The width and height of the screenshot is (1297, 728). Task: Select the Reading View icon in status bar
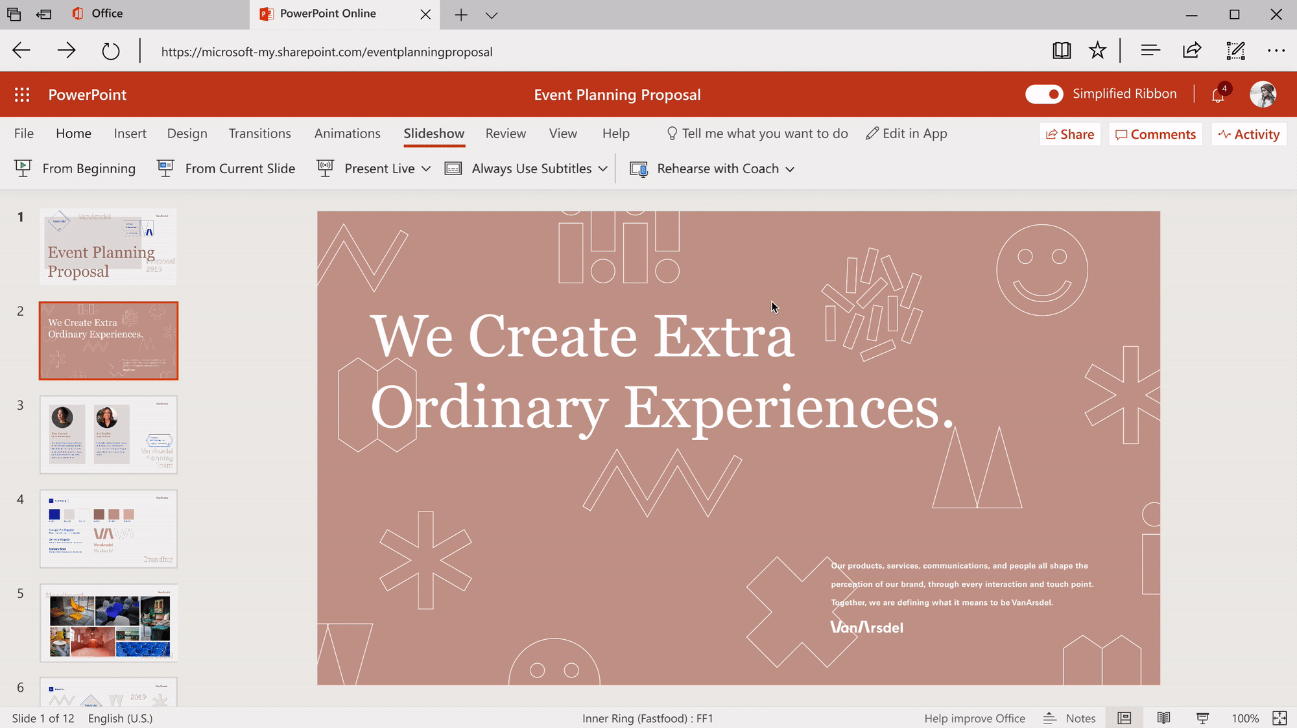click(x=1165, y=718)
